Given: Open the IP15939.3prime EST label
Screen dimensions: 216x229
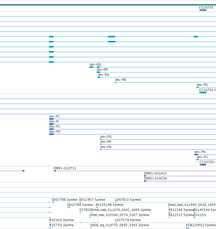Looking at the screenshot, I should click(61, 220).
